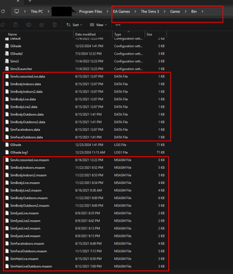The width and height of the screenshot is (233, 274).
Task: Select SimFaceOutdoors.data file name
Action: pyautogui.click(x=26, y=137)
